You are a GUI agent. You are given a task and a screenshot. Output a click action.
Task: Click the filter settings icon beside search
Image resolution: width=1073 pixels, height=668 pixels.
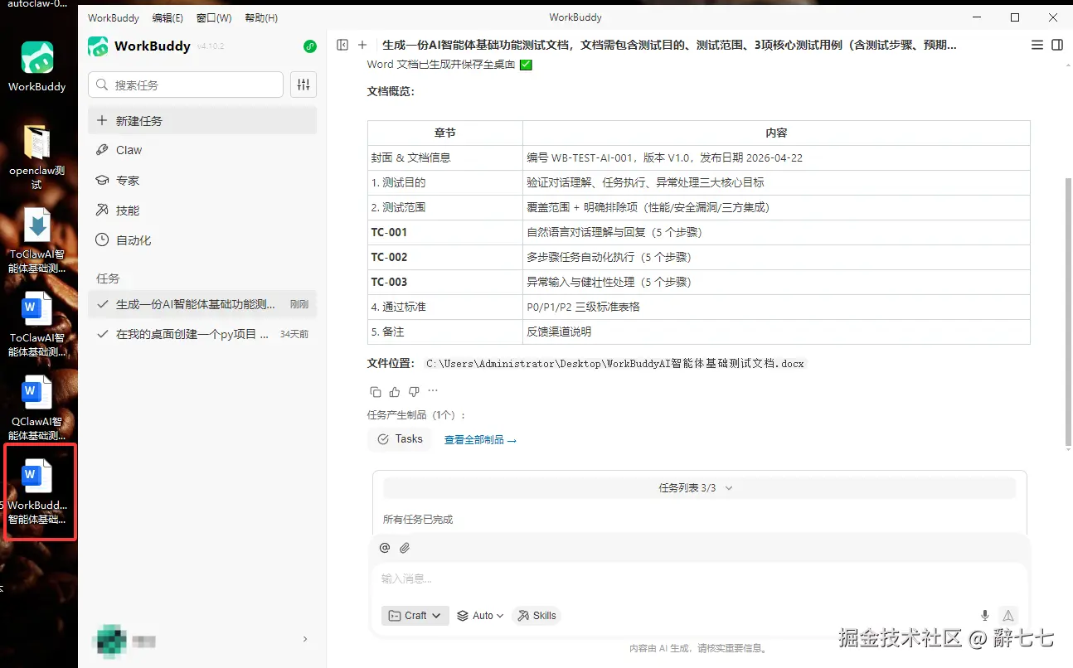pos(304,85)
